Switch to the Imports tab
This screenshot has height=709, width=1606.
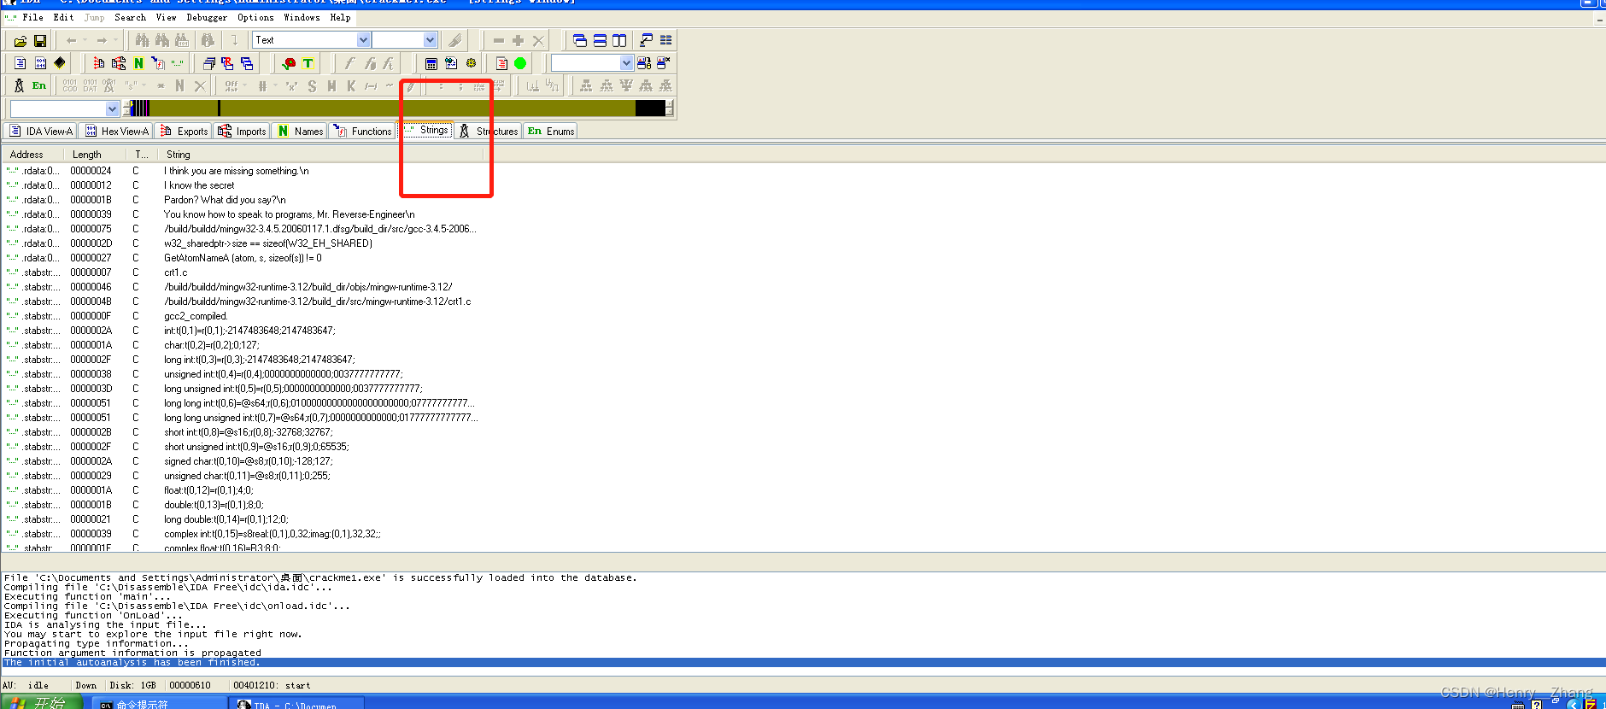click(x=242, y=131)
